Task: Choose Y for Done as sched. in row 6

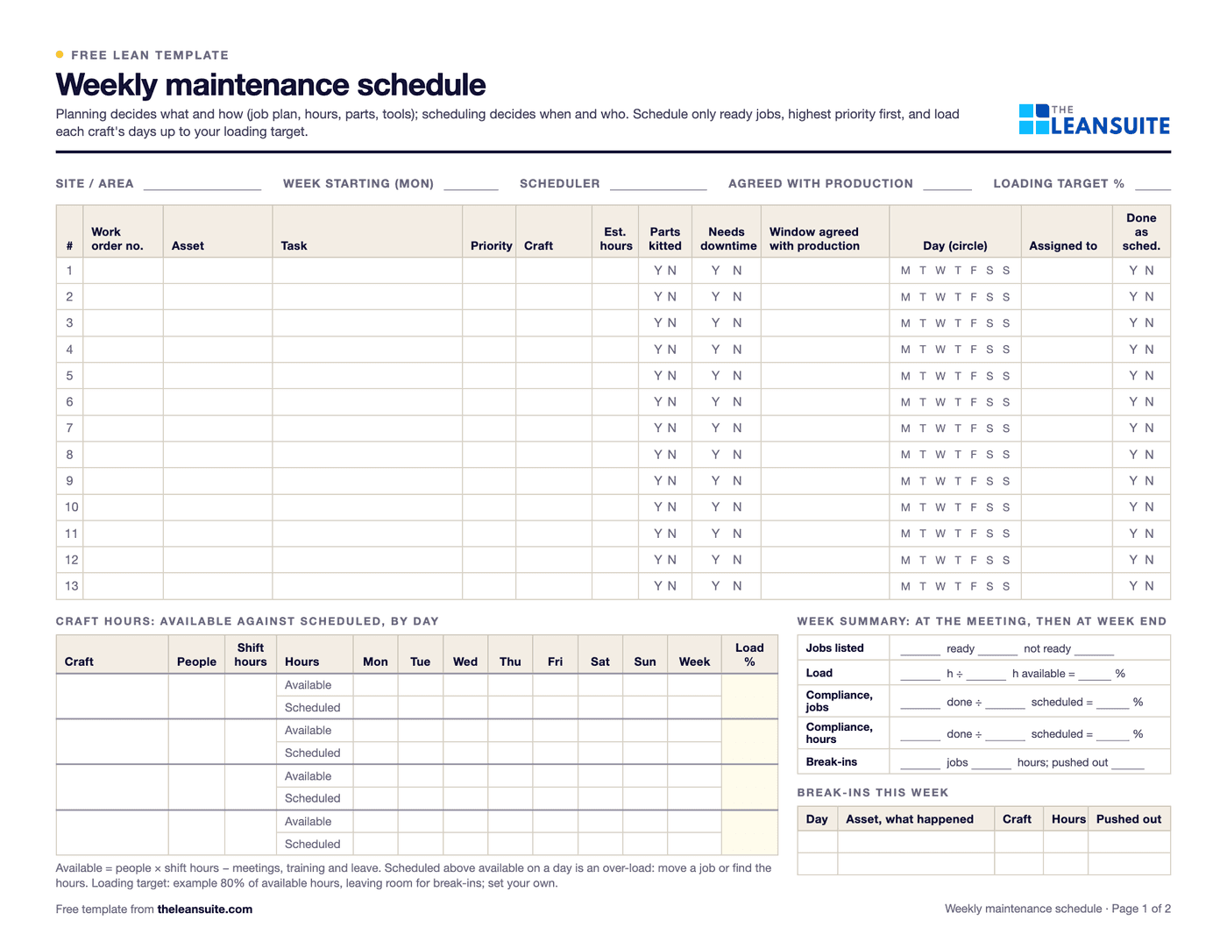Action: [x=1133, y=402]
